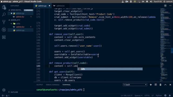Click the Ln 189, Col 27 status entry

coord(127,95)
